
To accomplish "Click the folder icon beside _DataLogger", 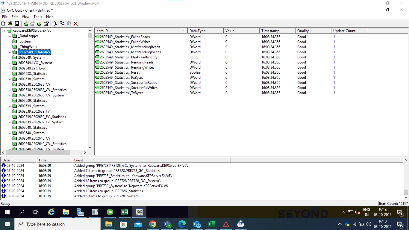I will pyautogui.click(x=15, y=36).
